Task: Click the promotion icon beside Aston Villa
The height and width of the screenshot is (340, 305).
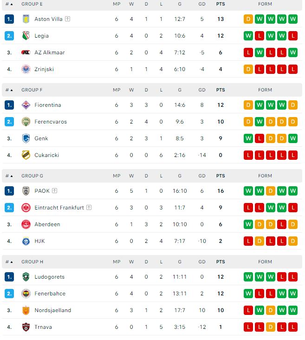Action: point(67,19)
